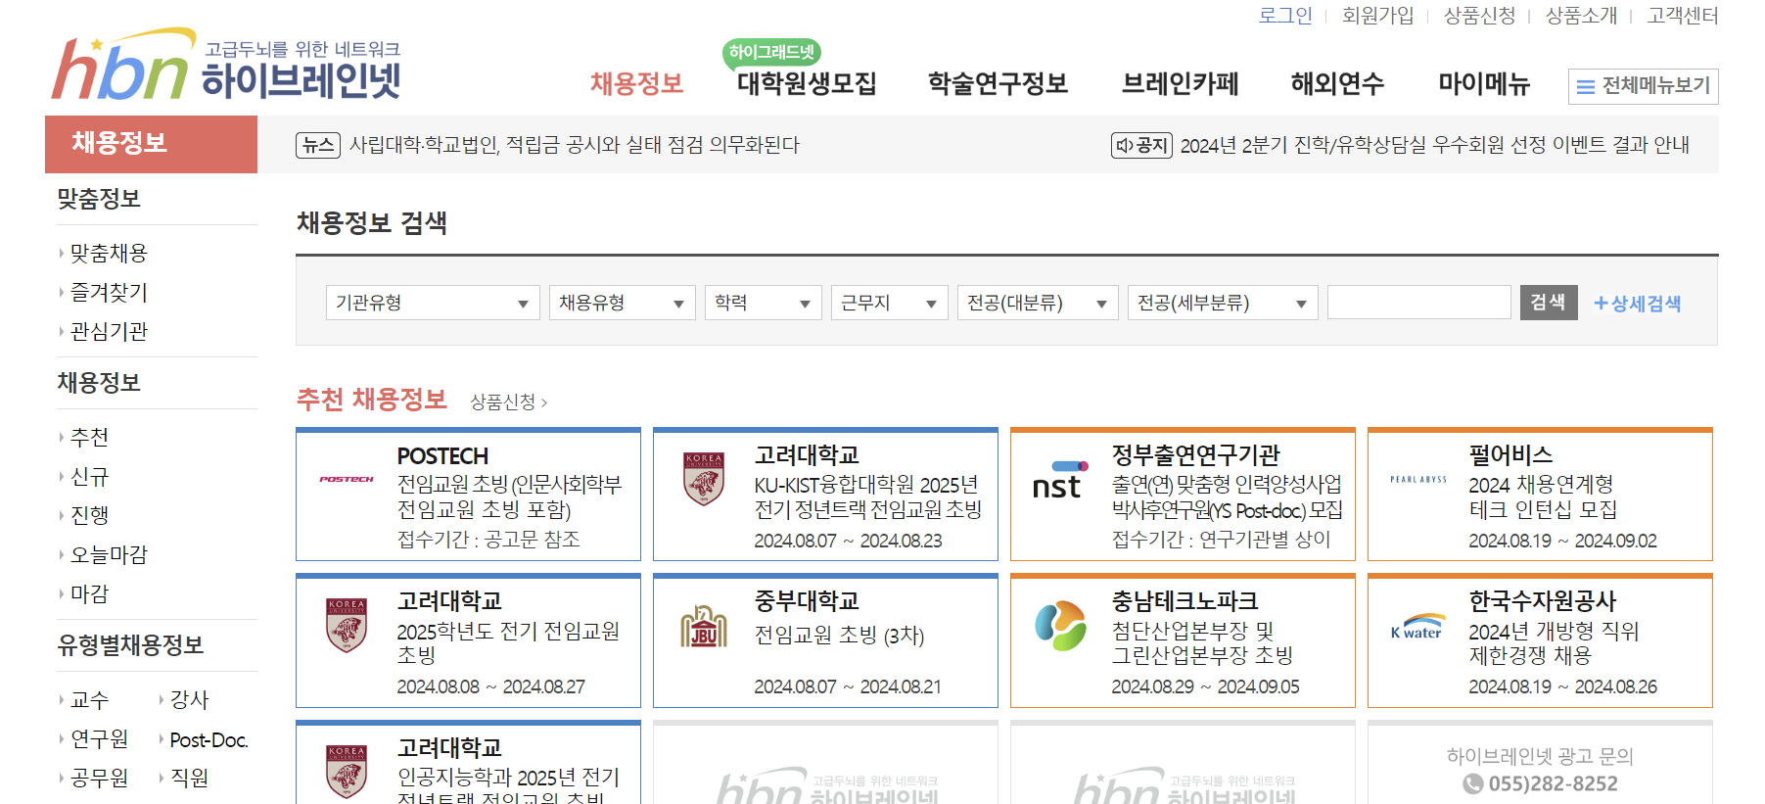Open the 채용정보 top menu
This screenshot has width=1765, height=804.
point(636,84)
